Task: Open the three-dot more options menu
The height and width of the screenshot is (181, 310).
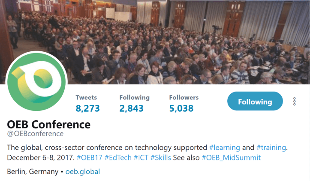Action: tap(295, 101)
